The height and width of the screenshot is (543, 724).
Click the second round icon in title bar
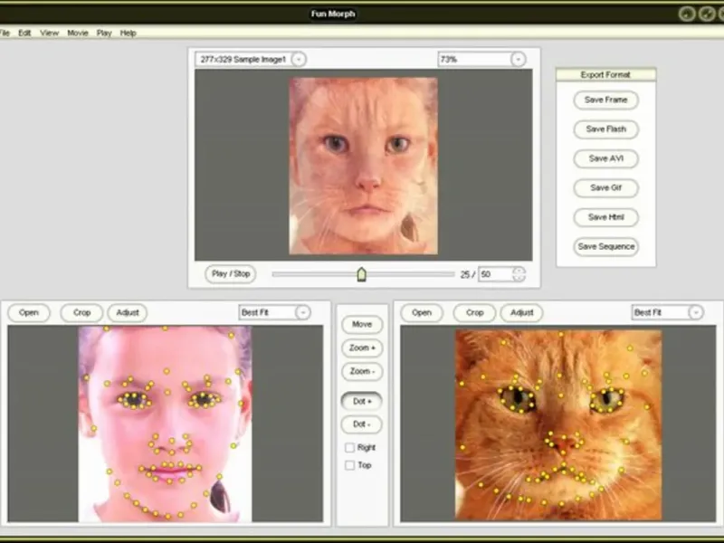coord(707,14)
